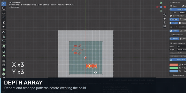Click the trash Clear button
Viewport: 186px width, 93px height.
point(183,19)
